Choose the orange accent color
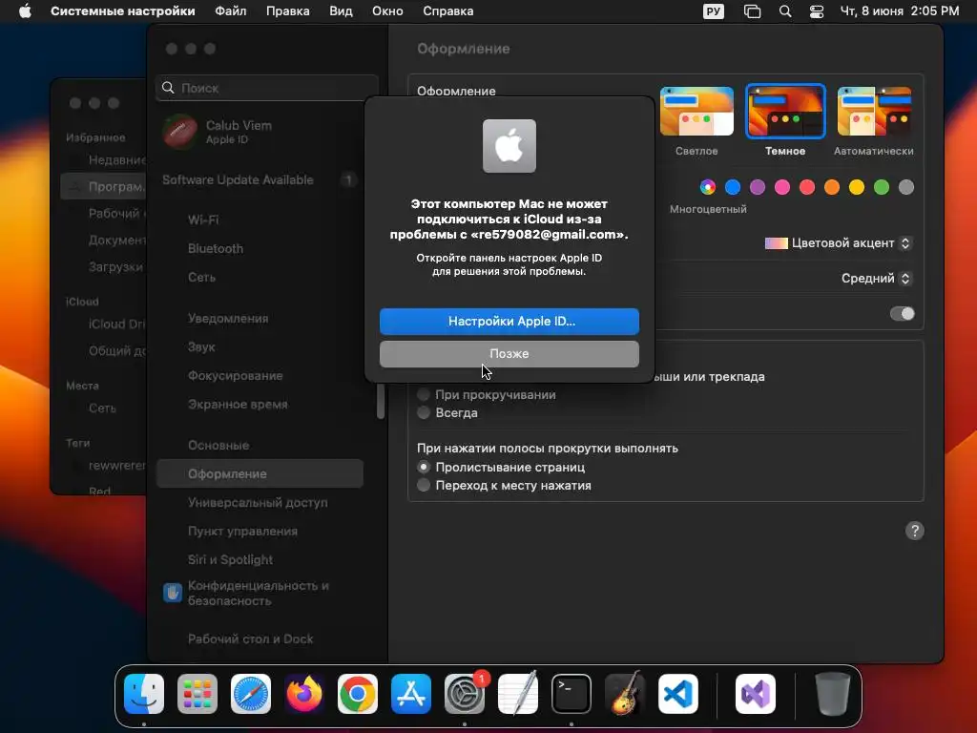 pos(832,187)
